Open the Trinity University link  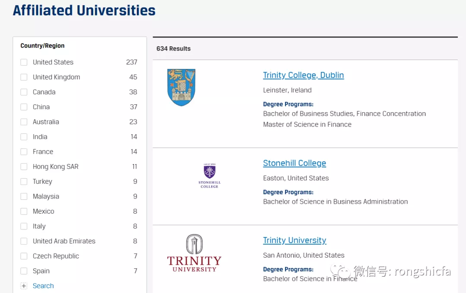point(295,240)
